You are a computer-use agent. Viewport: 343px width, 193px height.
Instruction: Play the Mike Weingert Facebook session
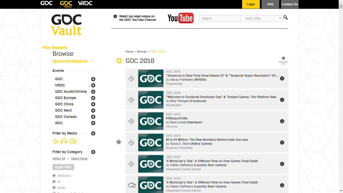pyautogui.click(x=282, y=100)
